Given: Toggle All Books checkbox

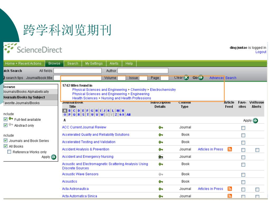Looking at the screenshot, I should (x=6, y=146).
